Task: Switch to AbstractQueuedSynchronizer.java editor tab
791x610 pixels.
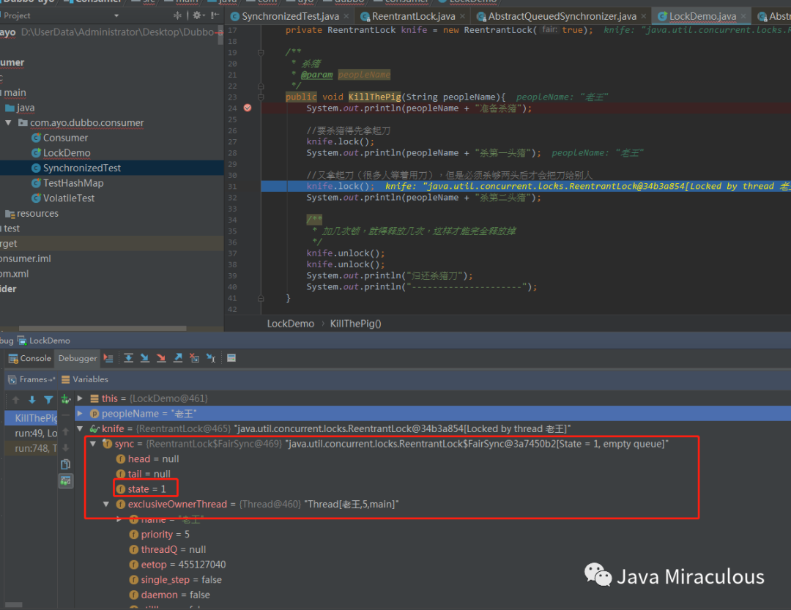Action: pos(562,16)
